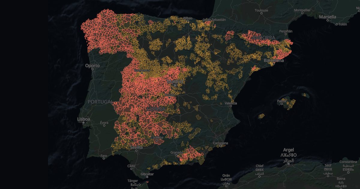Select the ANDORRA label
The image size is (360, 189).
point(264,37)
